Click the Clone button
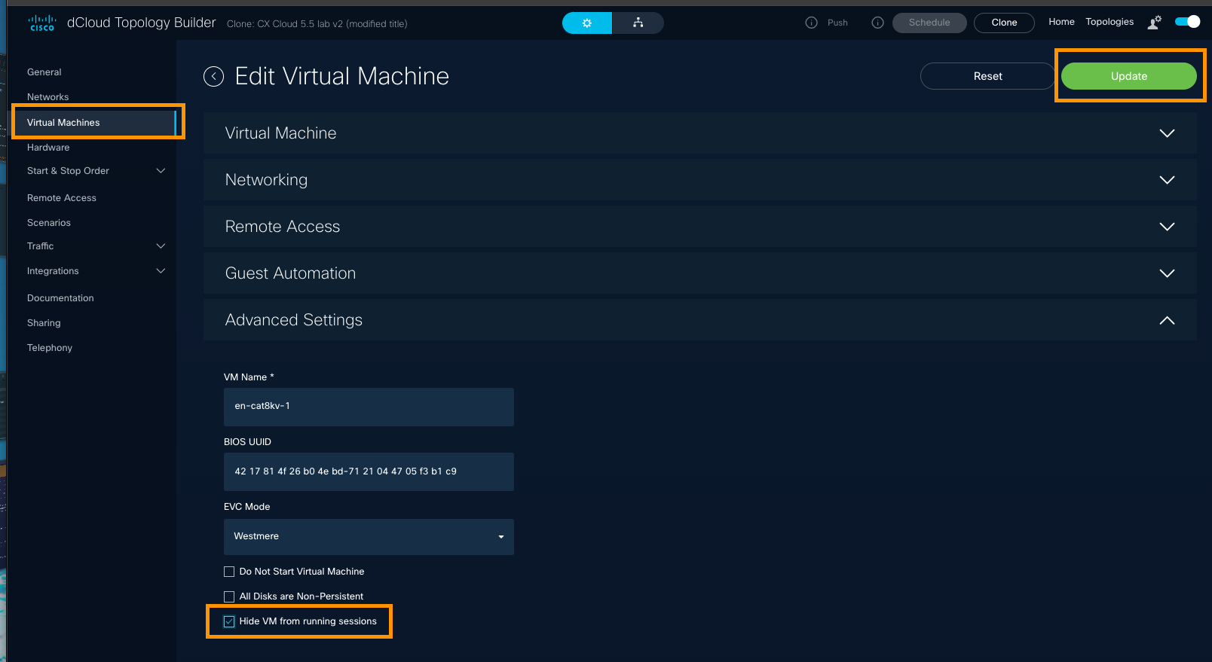1212x662 pixels. tap(1004, 23)
